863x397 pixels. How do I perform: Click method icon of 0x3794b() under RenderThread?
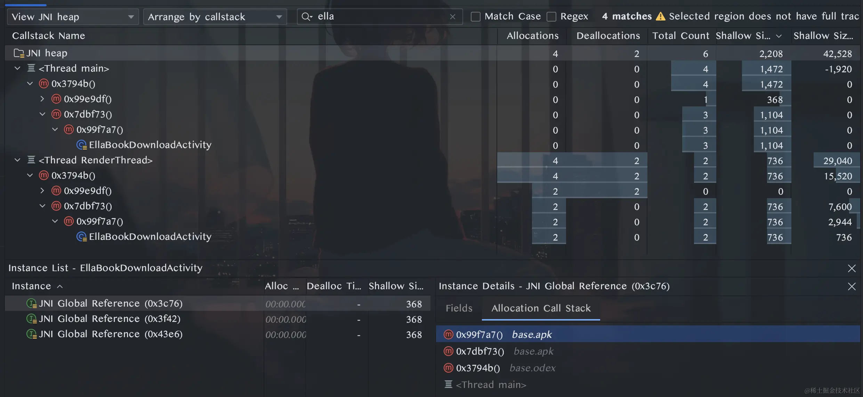(x=44, y=175)
